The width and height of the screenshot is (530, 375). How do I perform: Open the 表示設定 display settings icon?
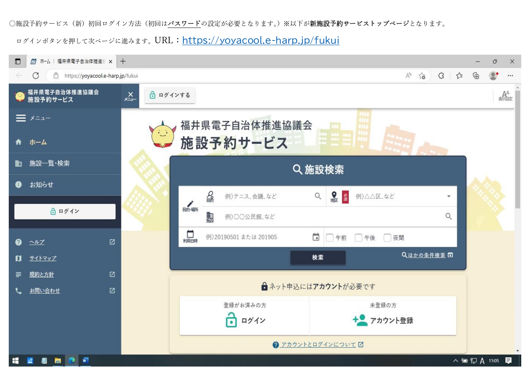505,96
